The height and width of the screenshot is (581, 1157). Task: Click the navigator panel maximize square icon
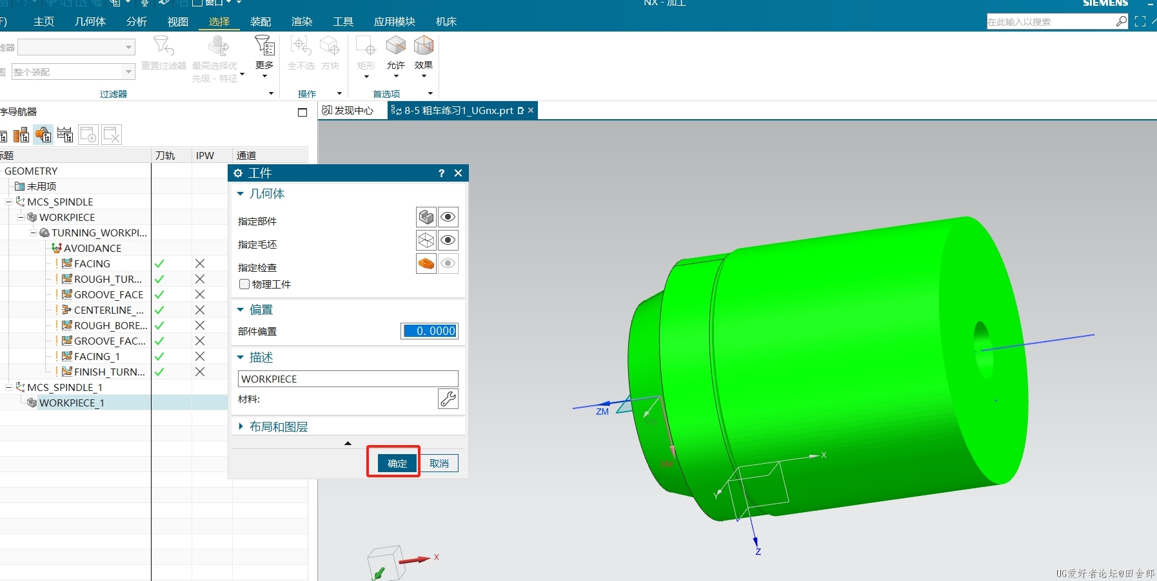tap(302, 113)
